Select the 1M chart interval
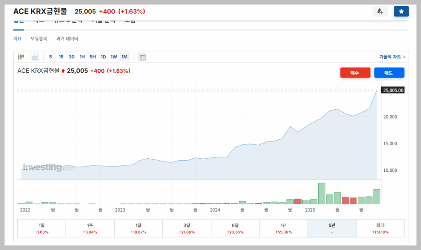 pyautogui.click(x=124, y=57)
